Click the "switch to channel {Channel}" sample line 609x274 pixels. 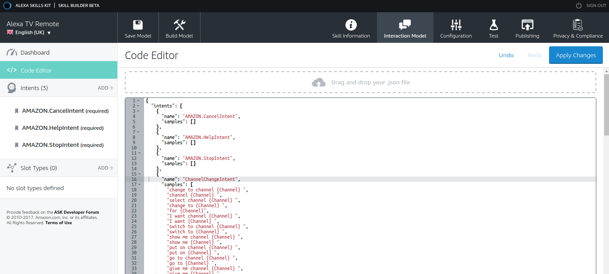pyautogui.click(x=208, y=226)
